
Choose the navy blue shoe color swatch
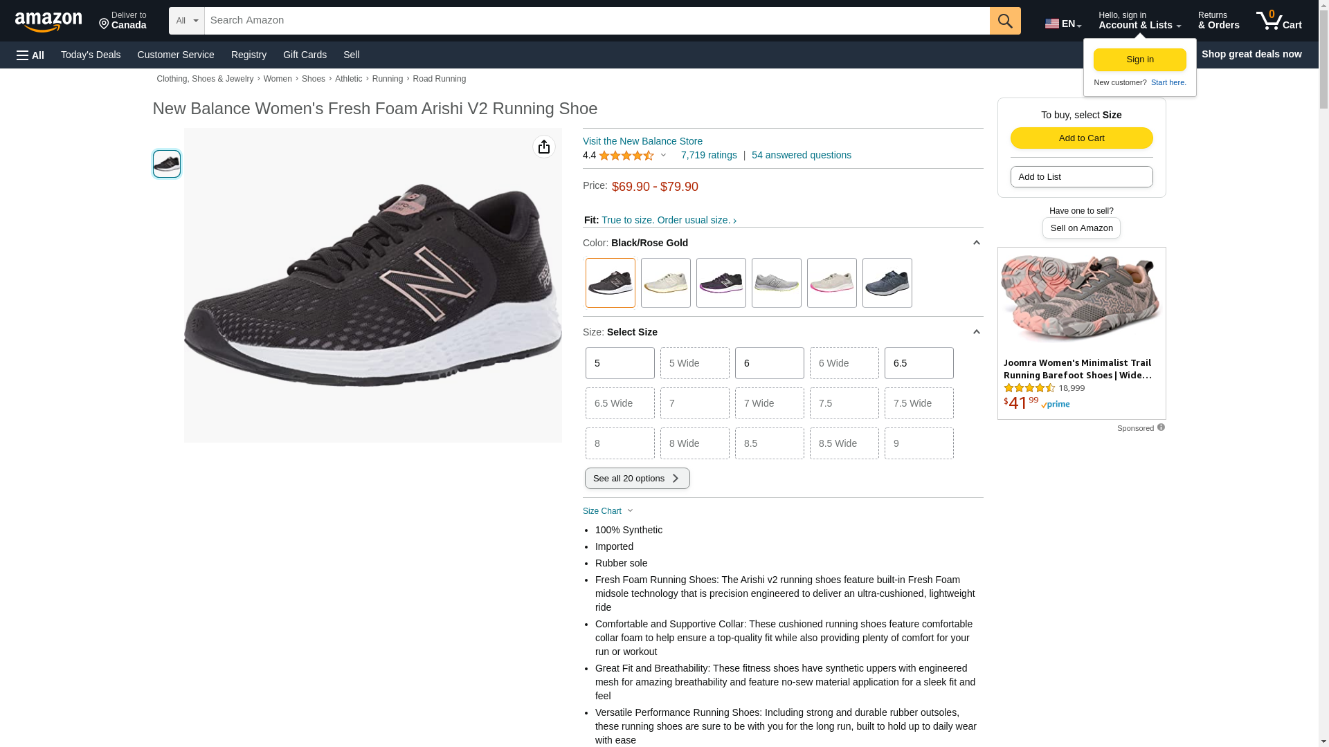[x=887, y=283]
